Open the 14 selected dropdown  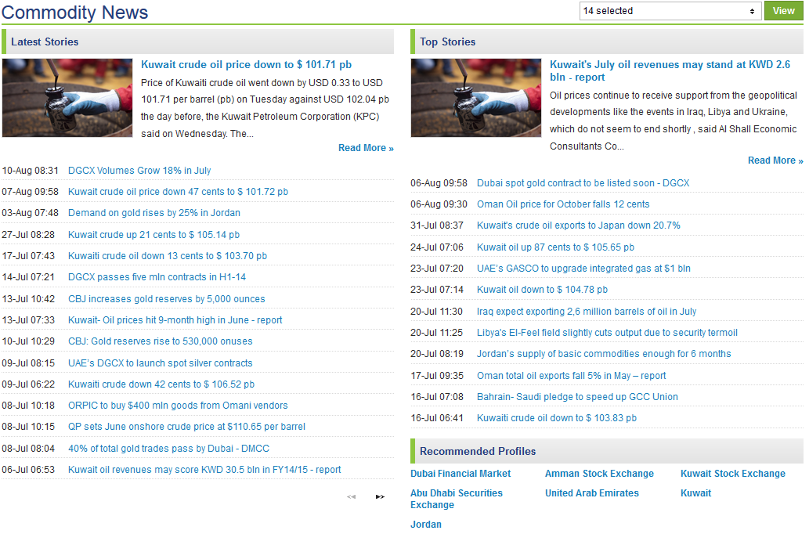pyautogui.click(x=670, y=11)
